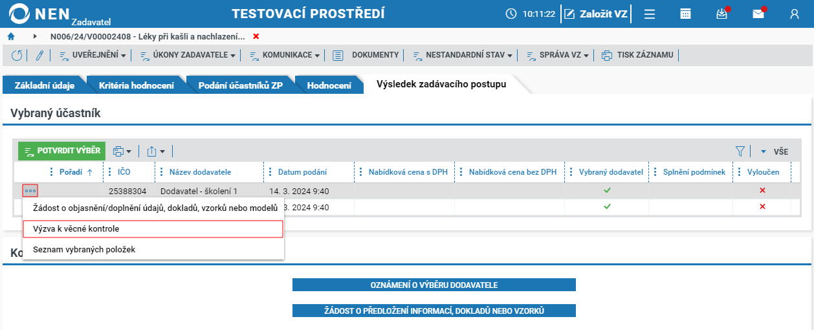This screenshot has height=330, width=814.
Task: Open the Nestandardní stav dropdown
Action: pos(463,55)
